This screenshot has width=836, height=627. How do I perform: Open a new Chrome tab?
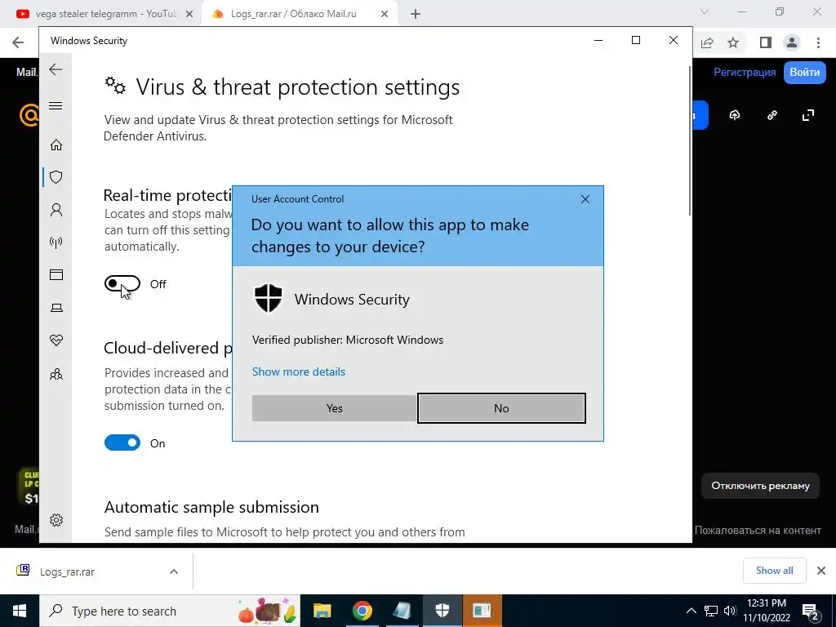tap(416, 14)
